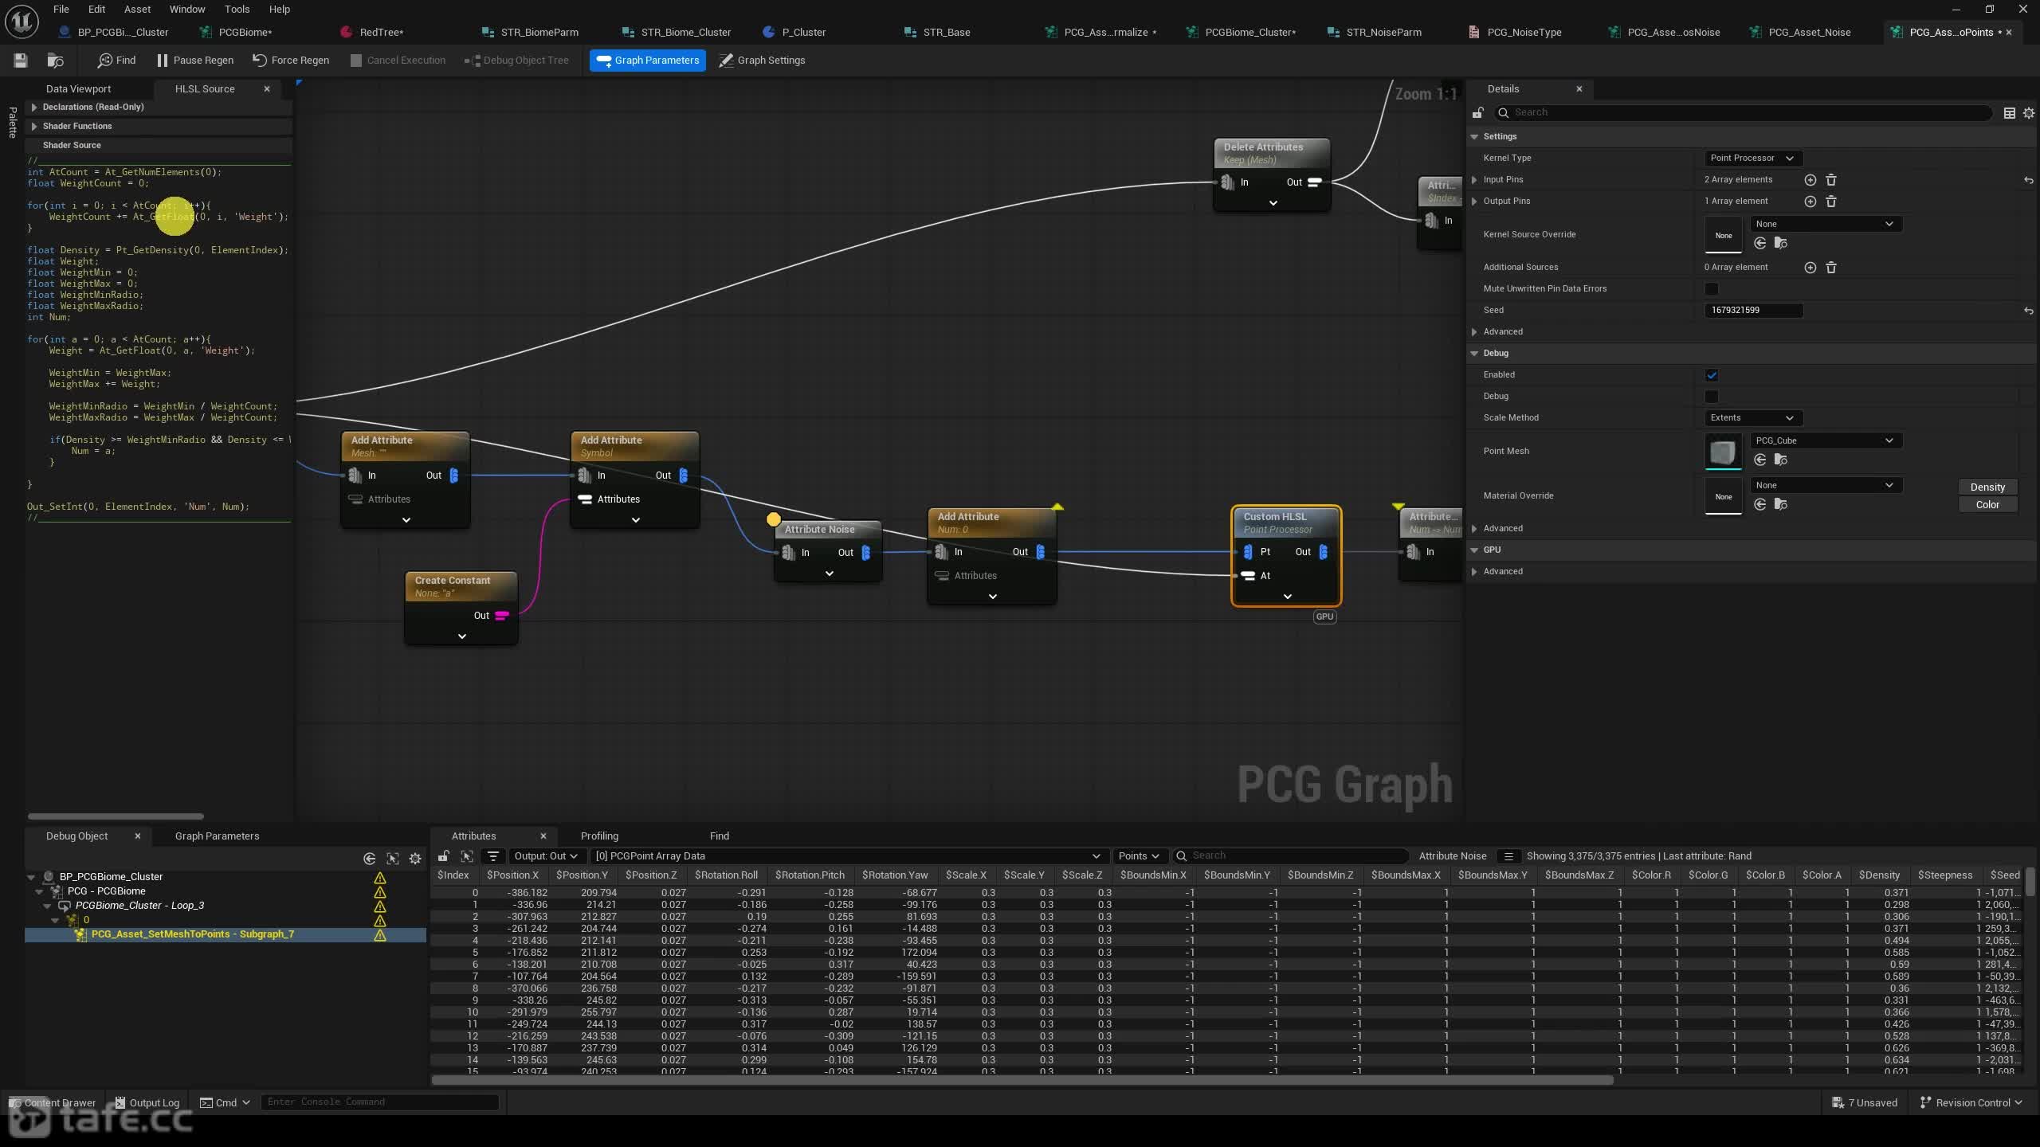
Task: Tick the Debug checkbox under Enabled
Action: click(x=1712, y=397)
